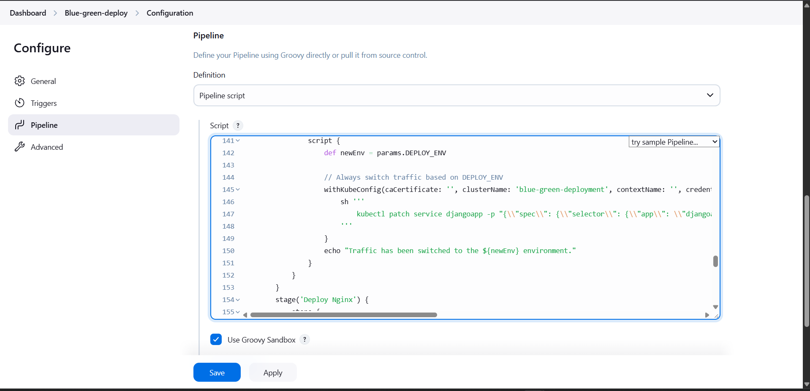Click the script { line 141
This screenshot has height=391, width=810.
(324, 140)
